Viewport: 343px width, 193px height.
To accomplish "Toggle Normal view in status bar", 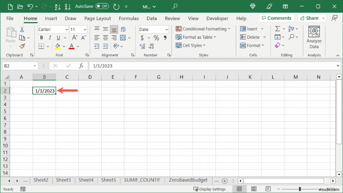I will point(239,189).
